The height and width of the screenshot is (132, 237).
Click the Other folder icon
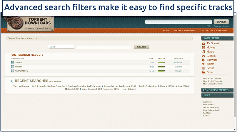203,72
